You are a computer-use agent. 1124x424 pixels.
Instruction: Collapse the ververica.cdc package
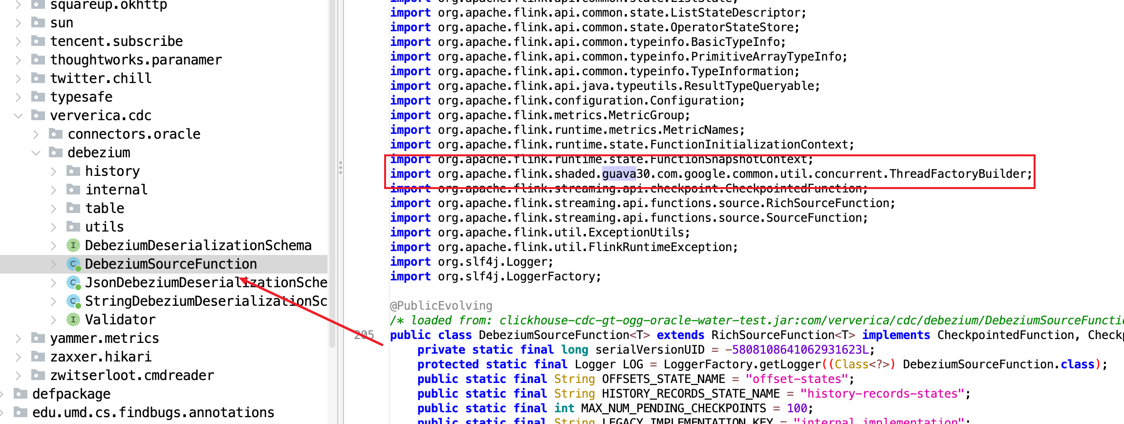pyautogui.click(x=19, y=116)
